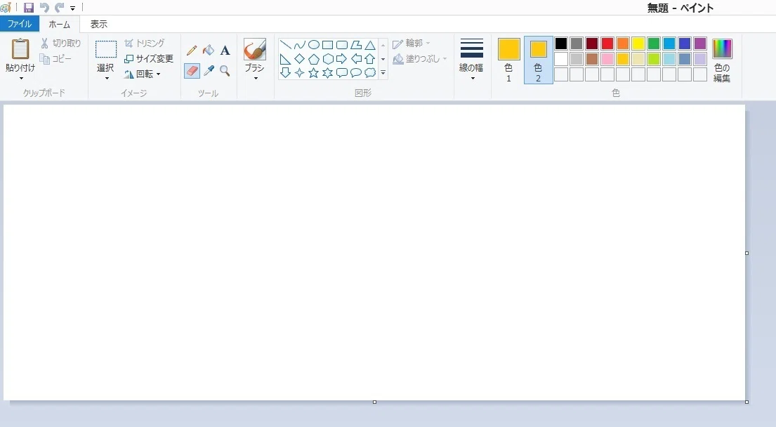The height and width of the screenshot is (427, 776).
Task: Choose the Rounded rectangle shape
Action: [342, 45]
